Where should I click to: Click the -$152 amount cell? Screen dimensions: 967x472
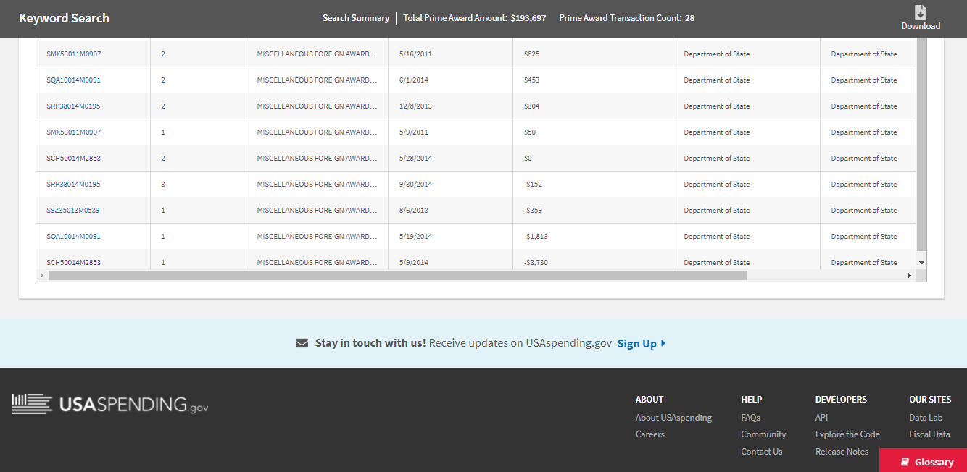[592, 185]
